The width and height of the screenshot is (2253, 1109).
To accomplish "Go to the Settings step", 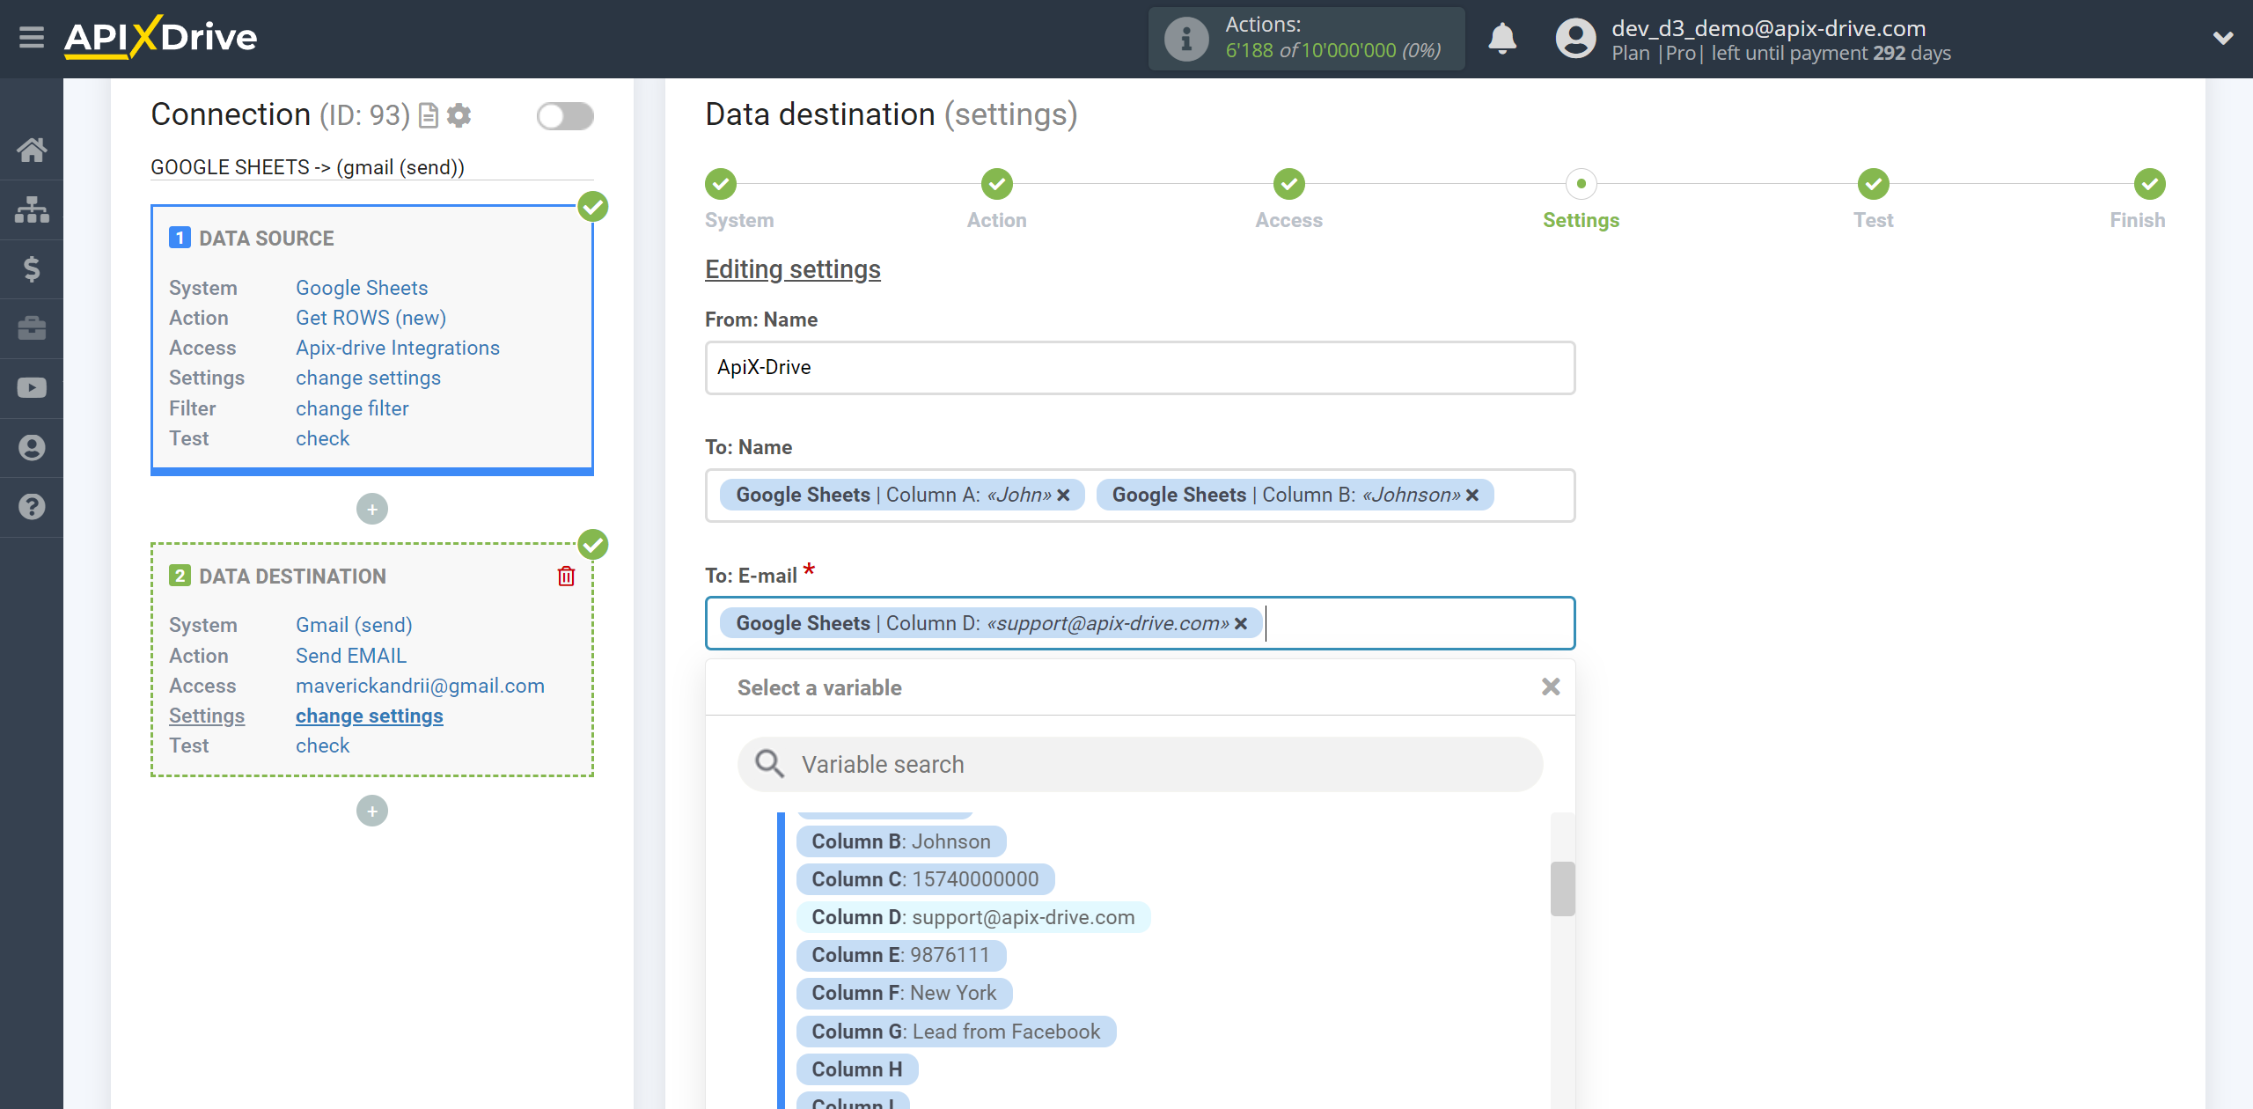I will pos(1582,184).
